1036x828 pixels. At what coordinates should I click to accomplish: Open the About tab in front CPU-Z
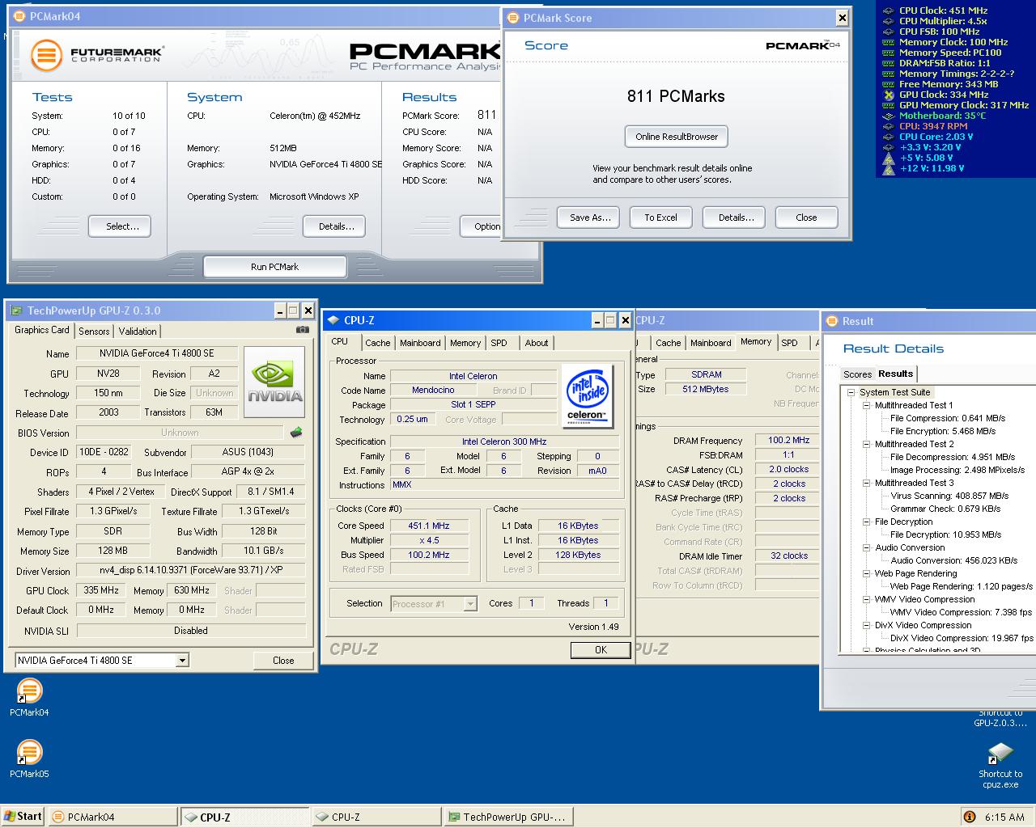[x=537, y=343]
